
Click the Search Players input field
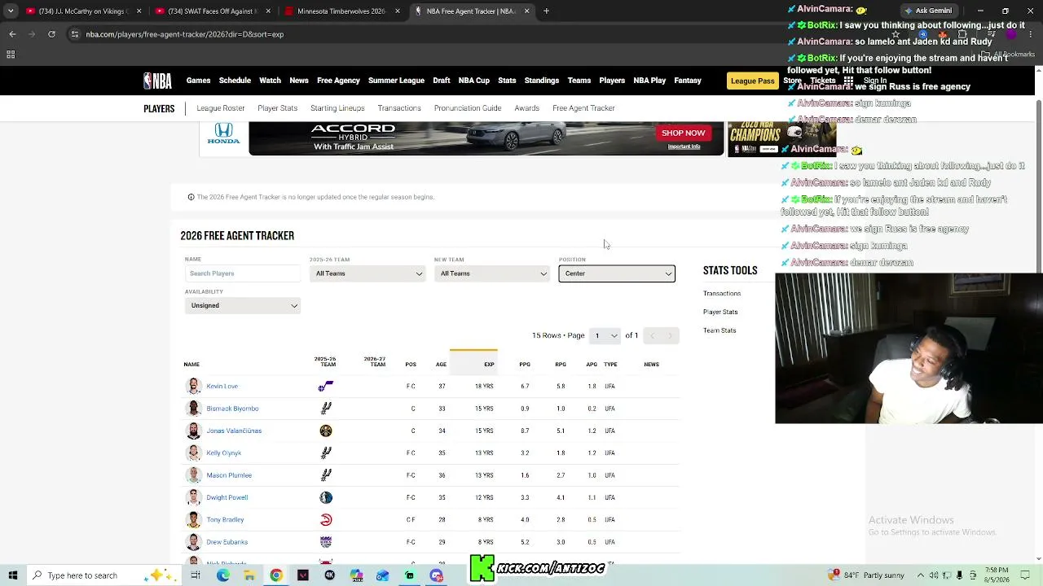click(243, 273)
